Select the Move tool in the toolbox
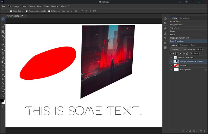The image size is (208, 134). pos(3,19)
